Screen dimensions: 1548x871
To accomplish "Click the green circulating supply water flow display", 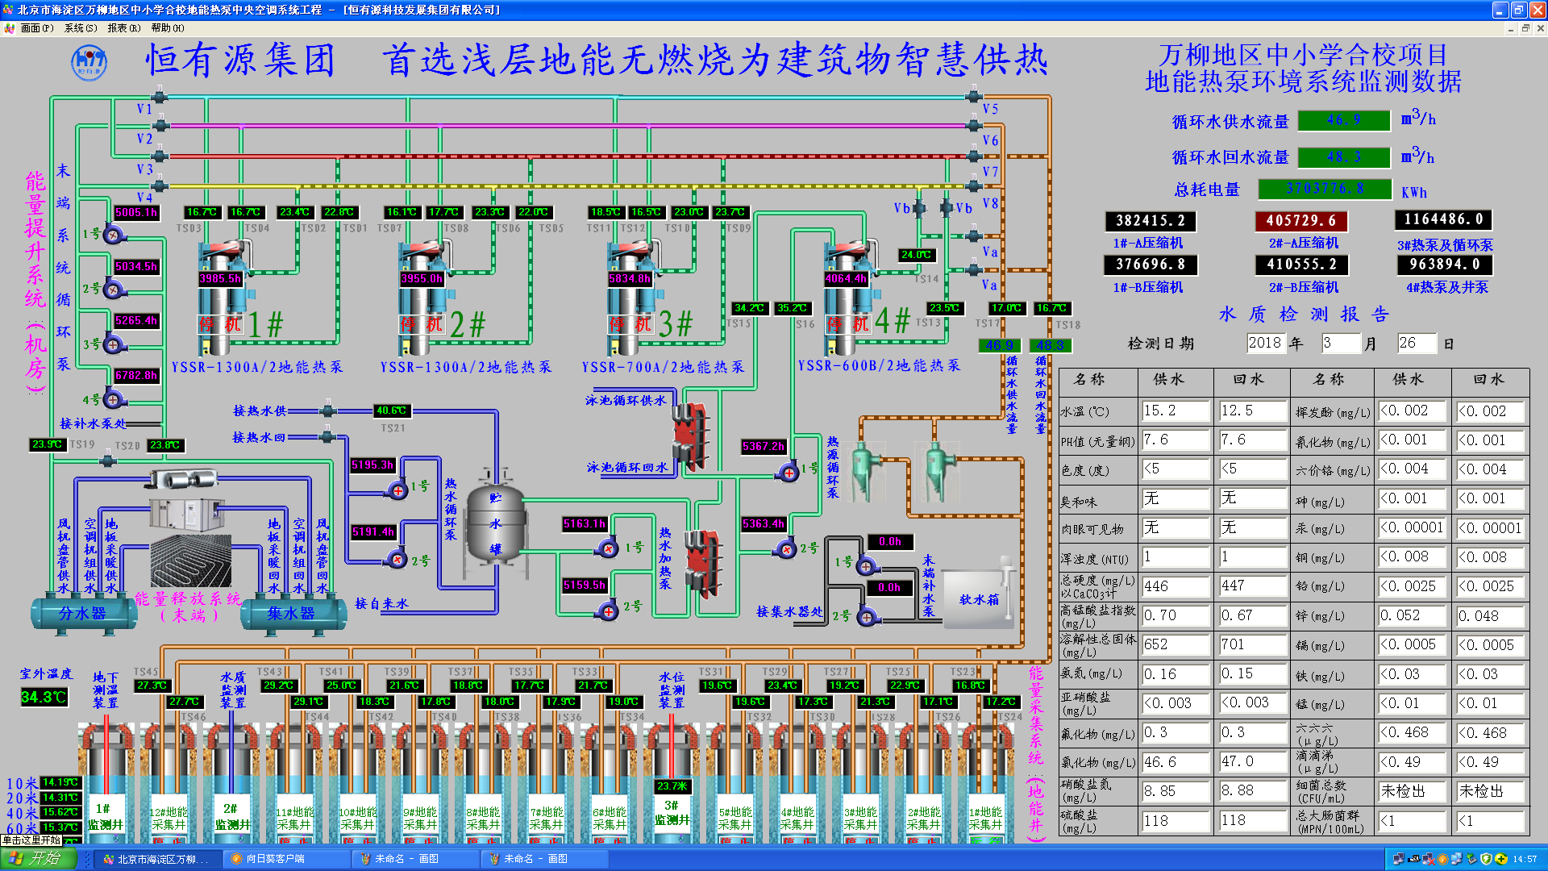I will [1344, 120].
